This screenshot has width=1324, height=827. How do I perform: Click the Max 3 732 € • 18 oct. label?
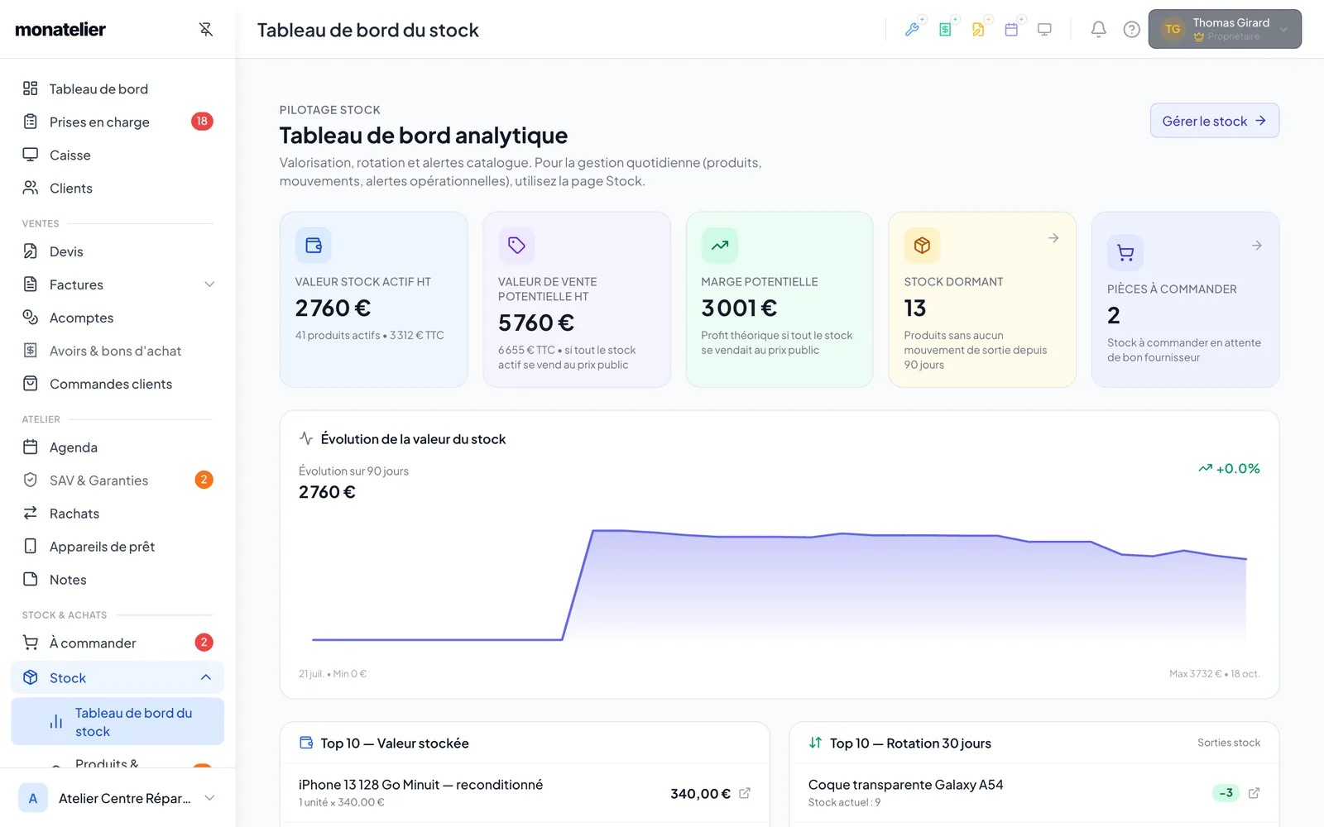click(x=1214, y=674)
